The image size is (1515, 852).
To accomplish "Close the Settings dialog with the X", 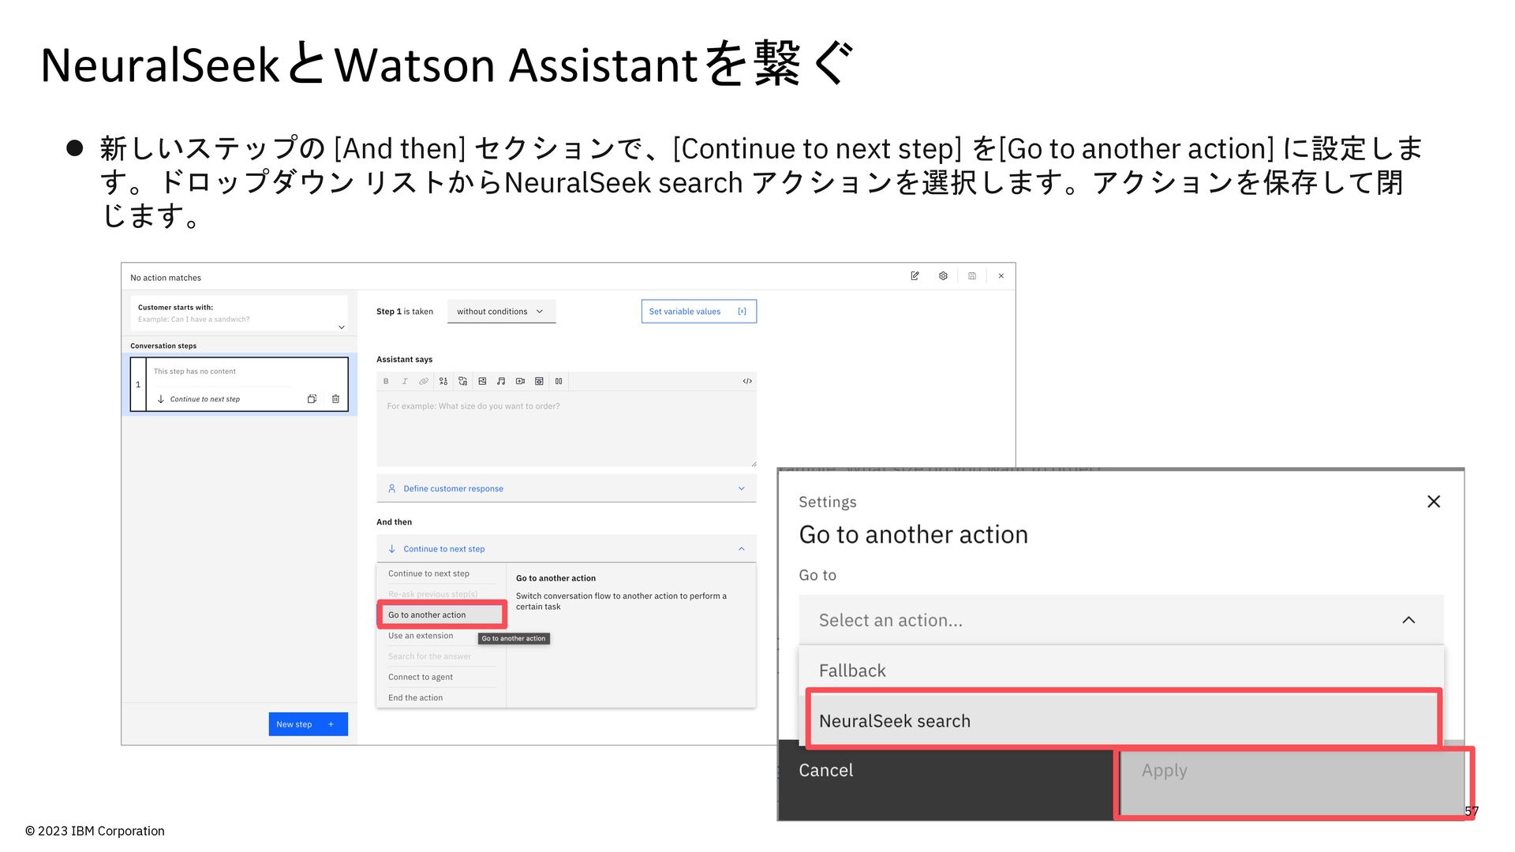I will 1434,502.
